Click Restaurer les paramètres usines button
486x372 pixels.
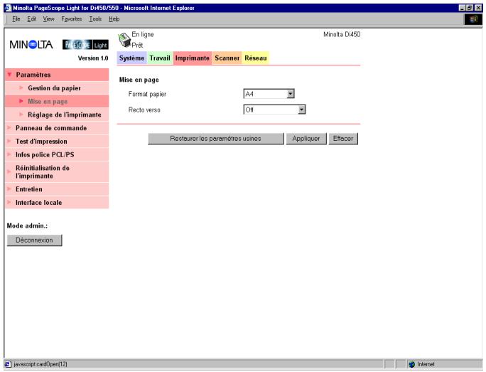(216, 139)
